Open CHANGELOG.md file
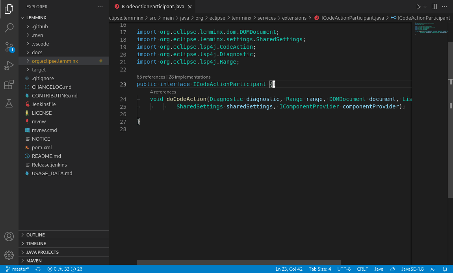Screen dimensions: 453x273 pos(64,87)
